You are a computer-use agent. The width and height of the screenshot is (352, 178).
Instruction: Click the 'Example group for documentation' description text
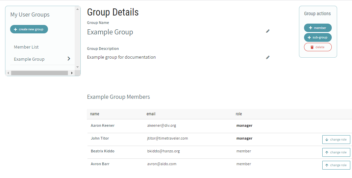pyautogui.click(x=121, y=57)
